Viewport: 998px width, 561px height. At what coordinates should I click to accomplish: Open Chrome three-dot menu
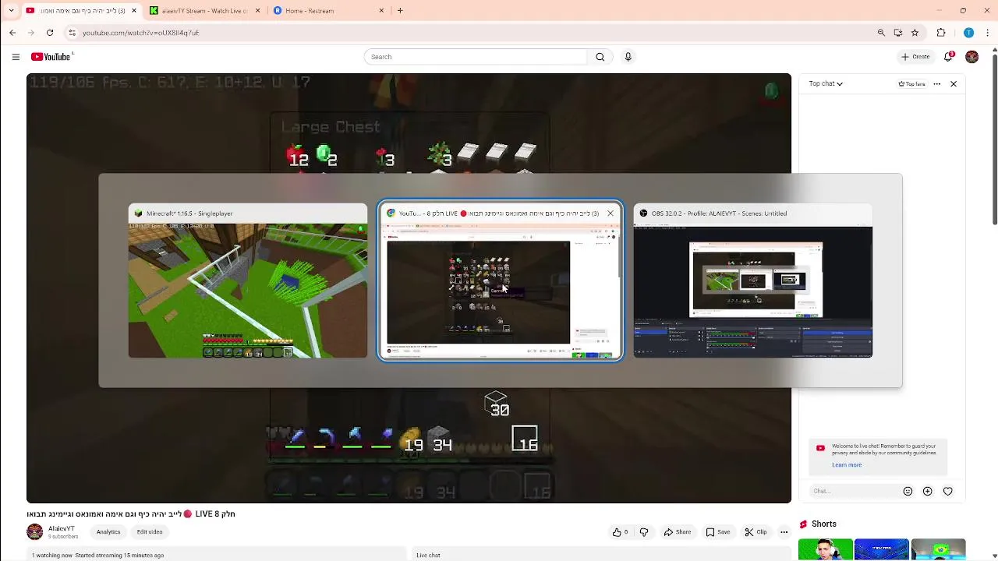(x=986, y=33)
